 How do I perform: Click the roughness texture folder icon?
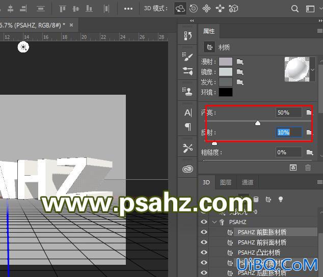point(309,152)
